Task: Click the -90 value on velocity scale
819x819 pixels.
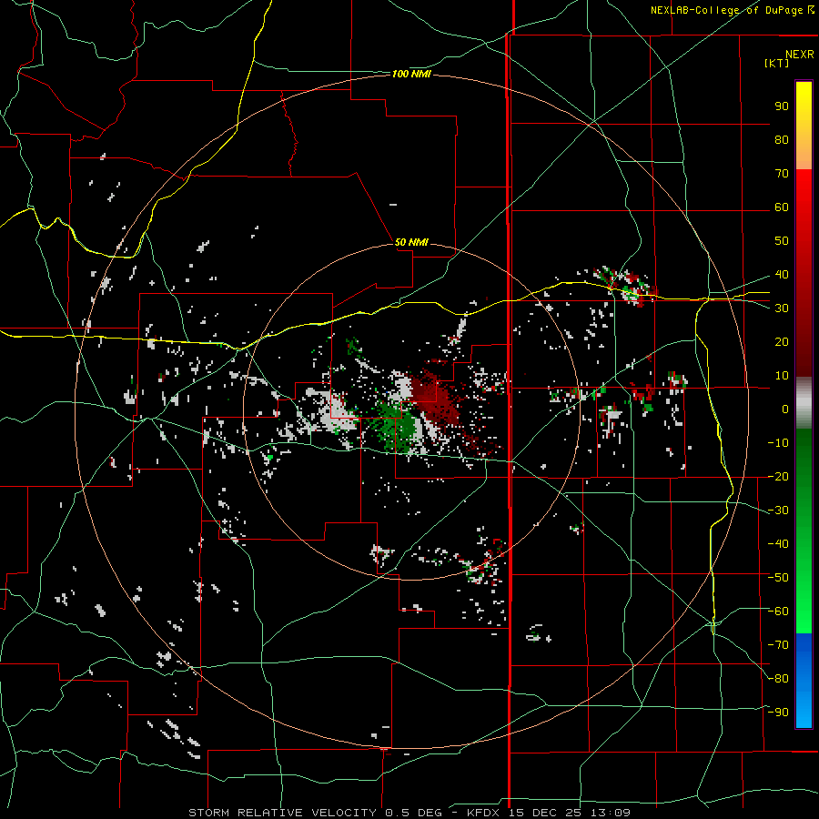Action: (x=778, y=712)
